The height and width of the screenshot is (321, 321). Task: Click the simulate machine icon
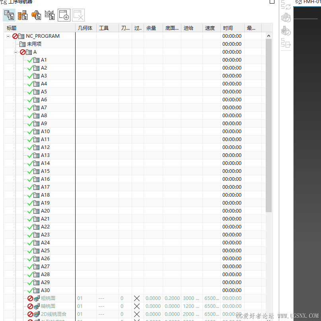(x=286, y=31)
